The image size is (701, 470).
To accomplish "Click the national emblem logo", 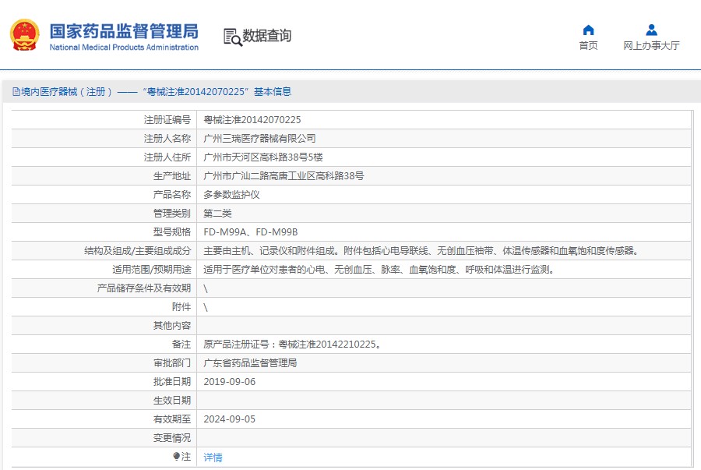I will 25,35.
